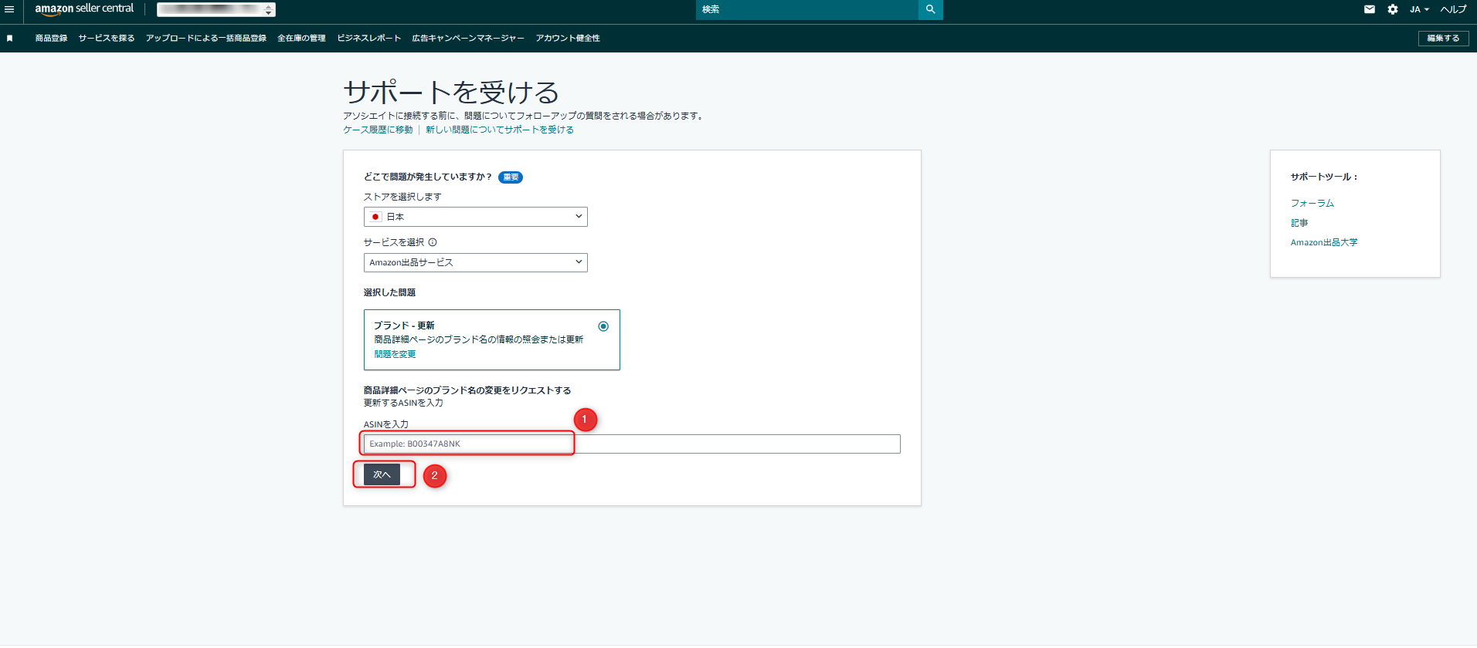The width and height of the screenshot is (1477, 648).
Task: Click the 次へ button
Action: (382, 474)
